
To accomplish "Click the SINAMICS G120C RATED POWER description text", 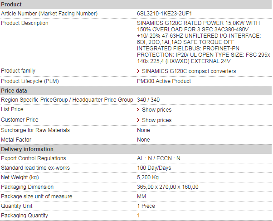I will [x=203, y=42].
